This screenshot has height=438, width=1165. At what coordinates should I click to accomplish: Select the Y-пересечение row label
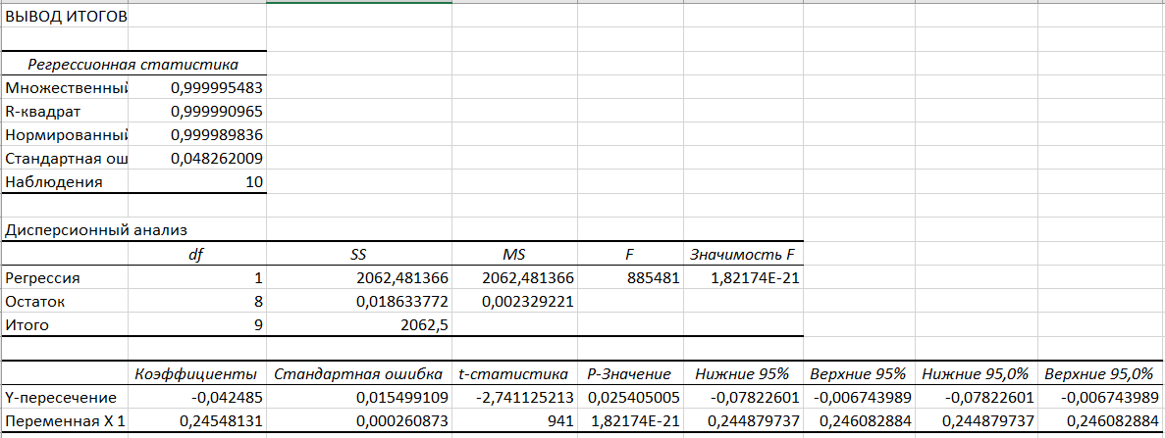pos(66,397)
